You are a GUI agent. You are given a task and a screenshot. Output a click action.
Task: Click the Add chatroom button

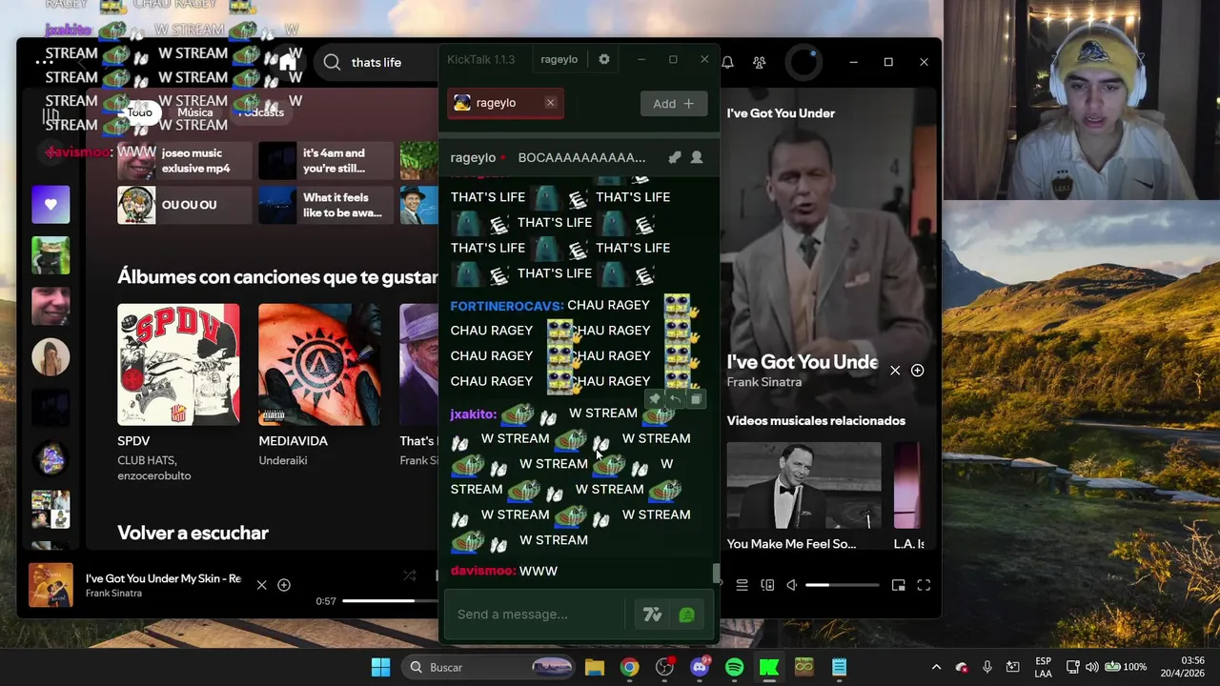pyautogui.click(x=673, y=104)
